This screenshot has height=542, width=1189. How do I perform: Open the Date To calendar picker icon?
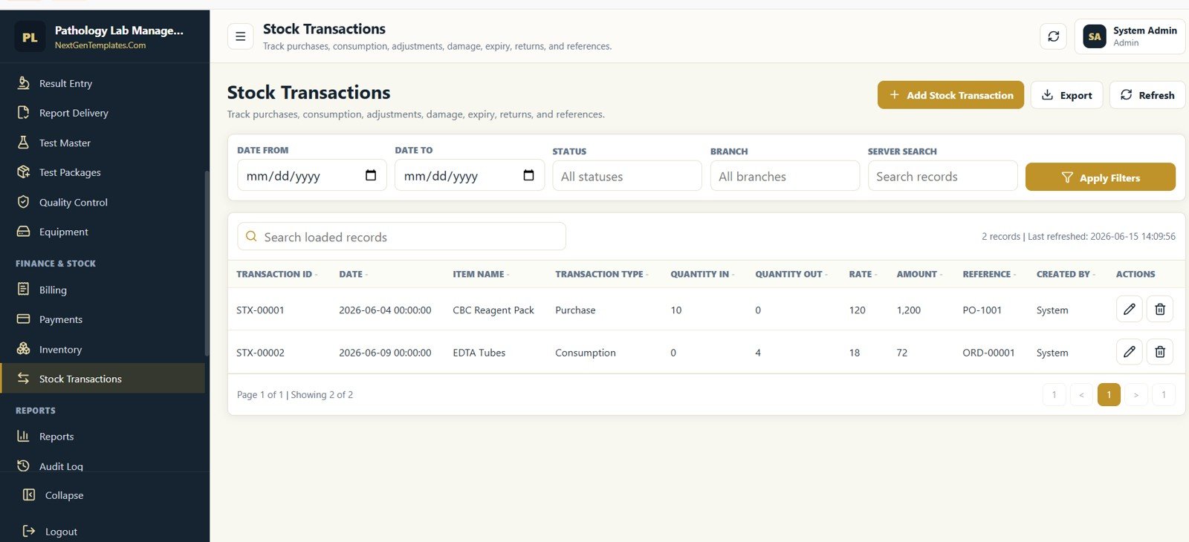pyautogui.click(x=528, y=175)
